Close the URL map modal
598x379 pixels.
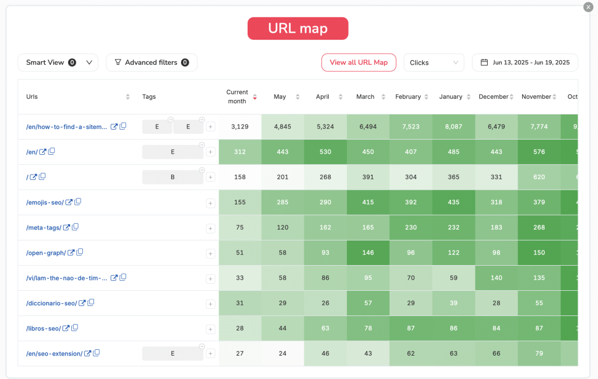[588, 7]
